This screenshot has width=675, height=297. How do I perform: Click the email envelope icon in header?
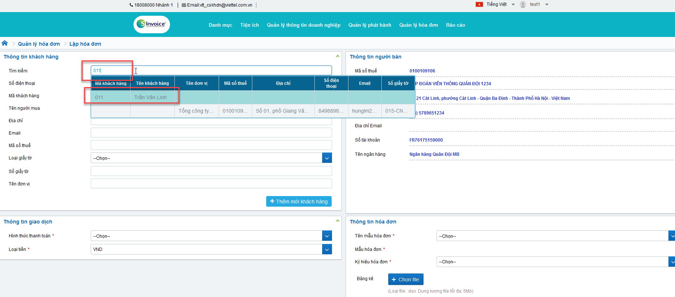click(184, 5)
